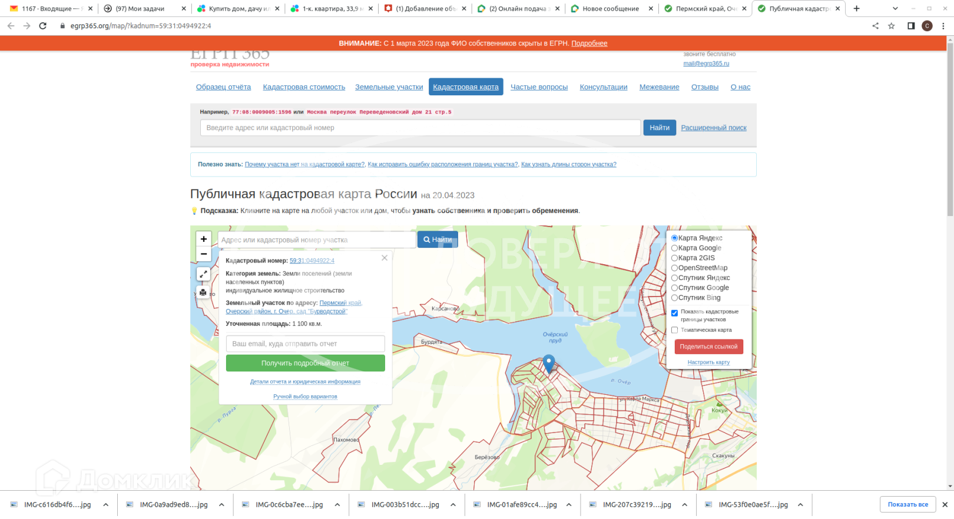Select the 'Спутник Google' satellite layer
Image resolution: width=954 pixels, height=519 pixels.
point(675,288)
